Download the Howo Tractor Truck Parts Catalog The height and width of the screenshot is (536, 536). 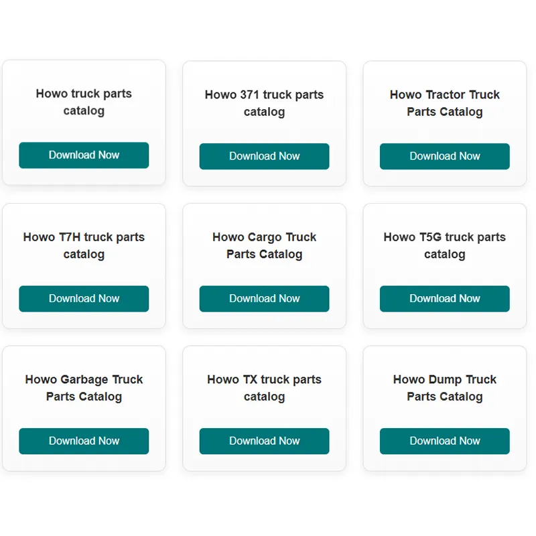click(x=444, y=156)
